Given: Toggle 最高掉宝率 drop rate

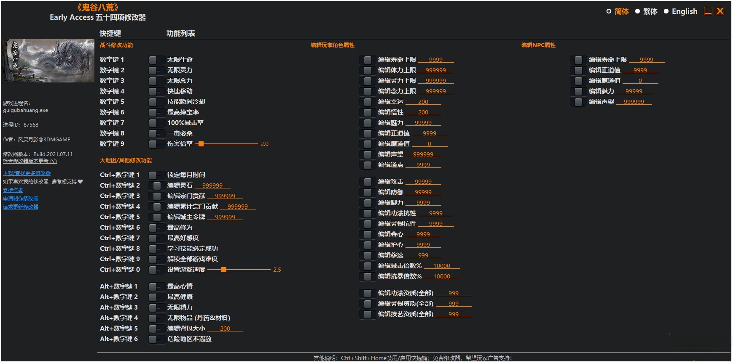Looking at the screenshot, I should 157,113.
